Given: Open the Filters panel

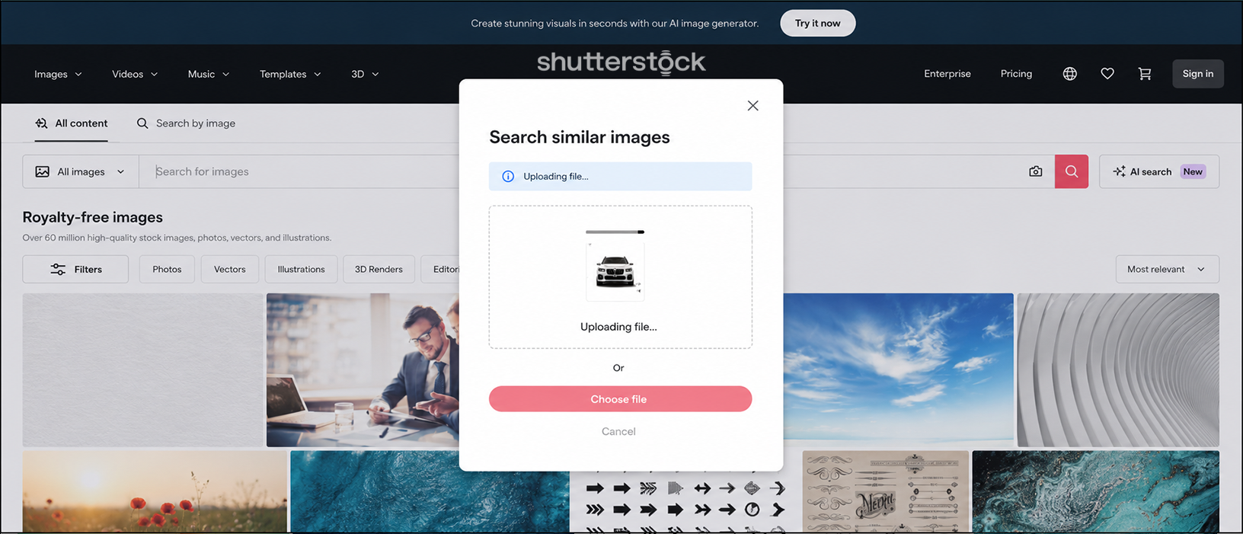Looking at the screenshot, I should pyautogui.click(x=75, y=269).
